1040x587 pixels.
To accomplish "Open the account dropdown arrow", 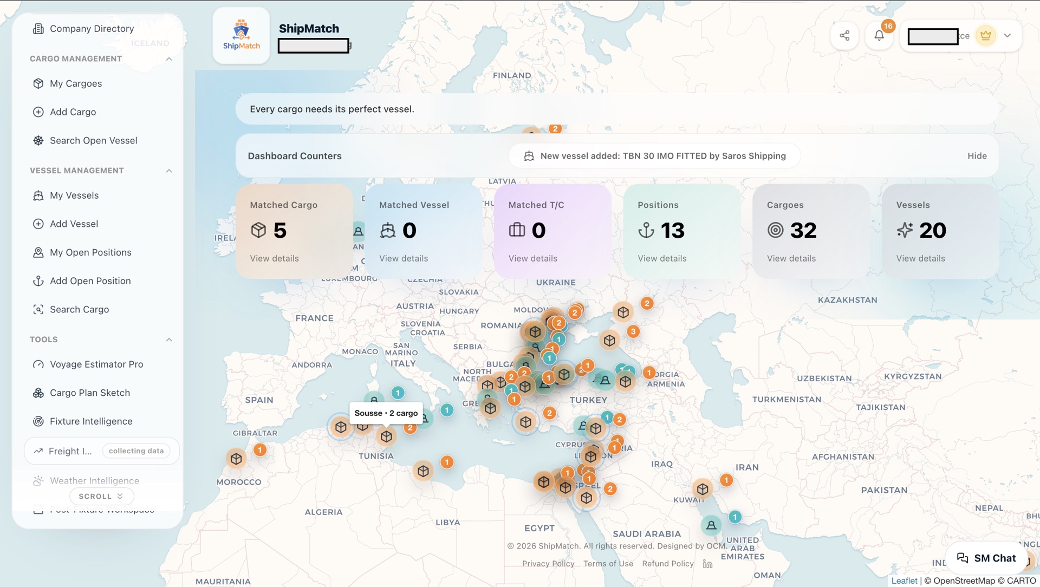I will pos(1008,35).
